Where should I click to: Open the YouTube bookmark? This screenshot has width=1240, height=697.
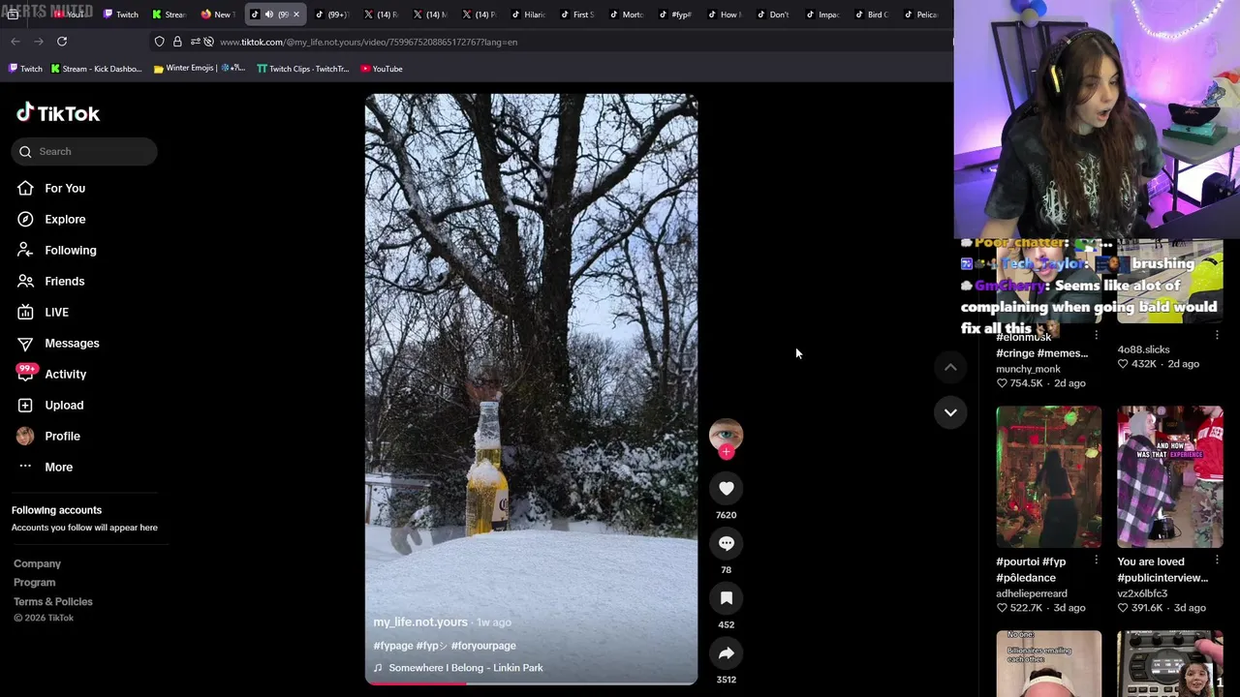tap(381, 69)
